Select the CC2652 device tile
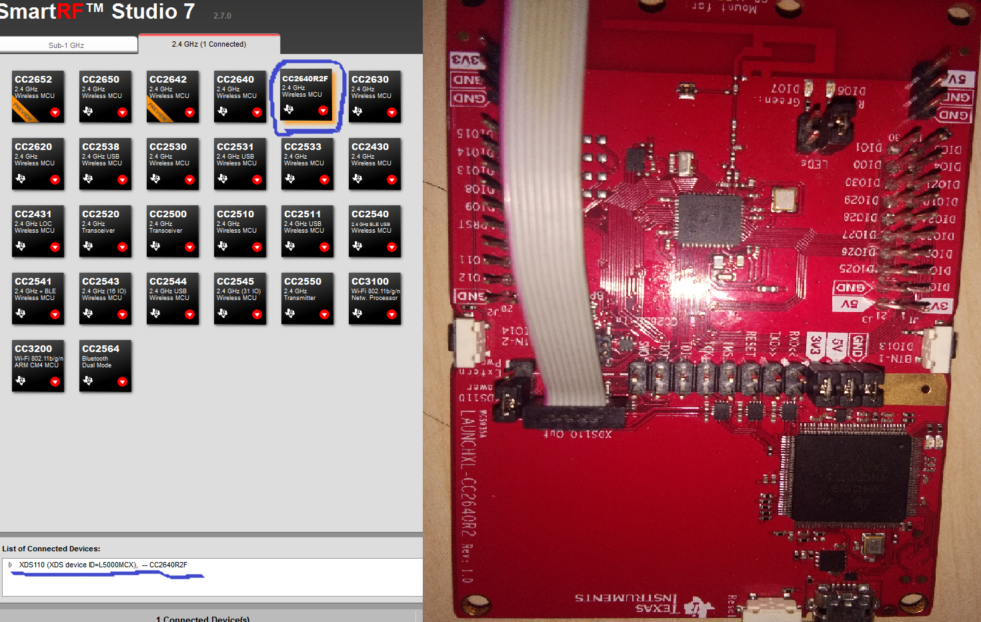Viewport: 981px width, 622px height. pyautogui.click(x=38, y=97)
